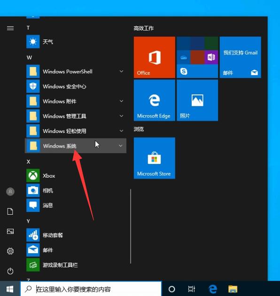Expand Windows PowerShell chevron
Image resolution: width=280 pixels, height=296 pixels.
(x=121, y=71)
